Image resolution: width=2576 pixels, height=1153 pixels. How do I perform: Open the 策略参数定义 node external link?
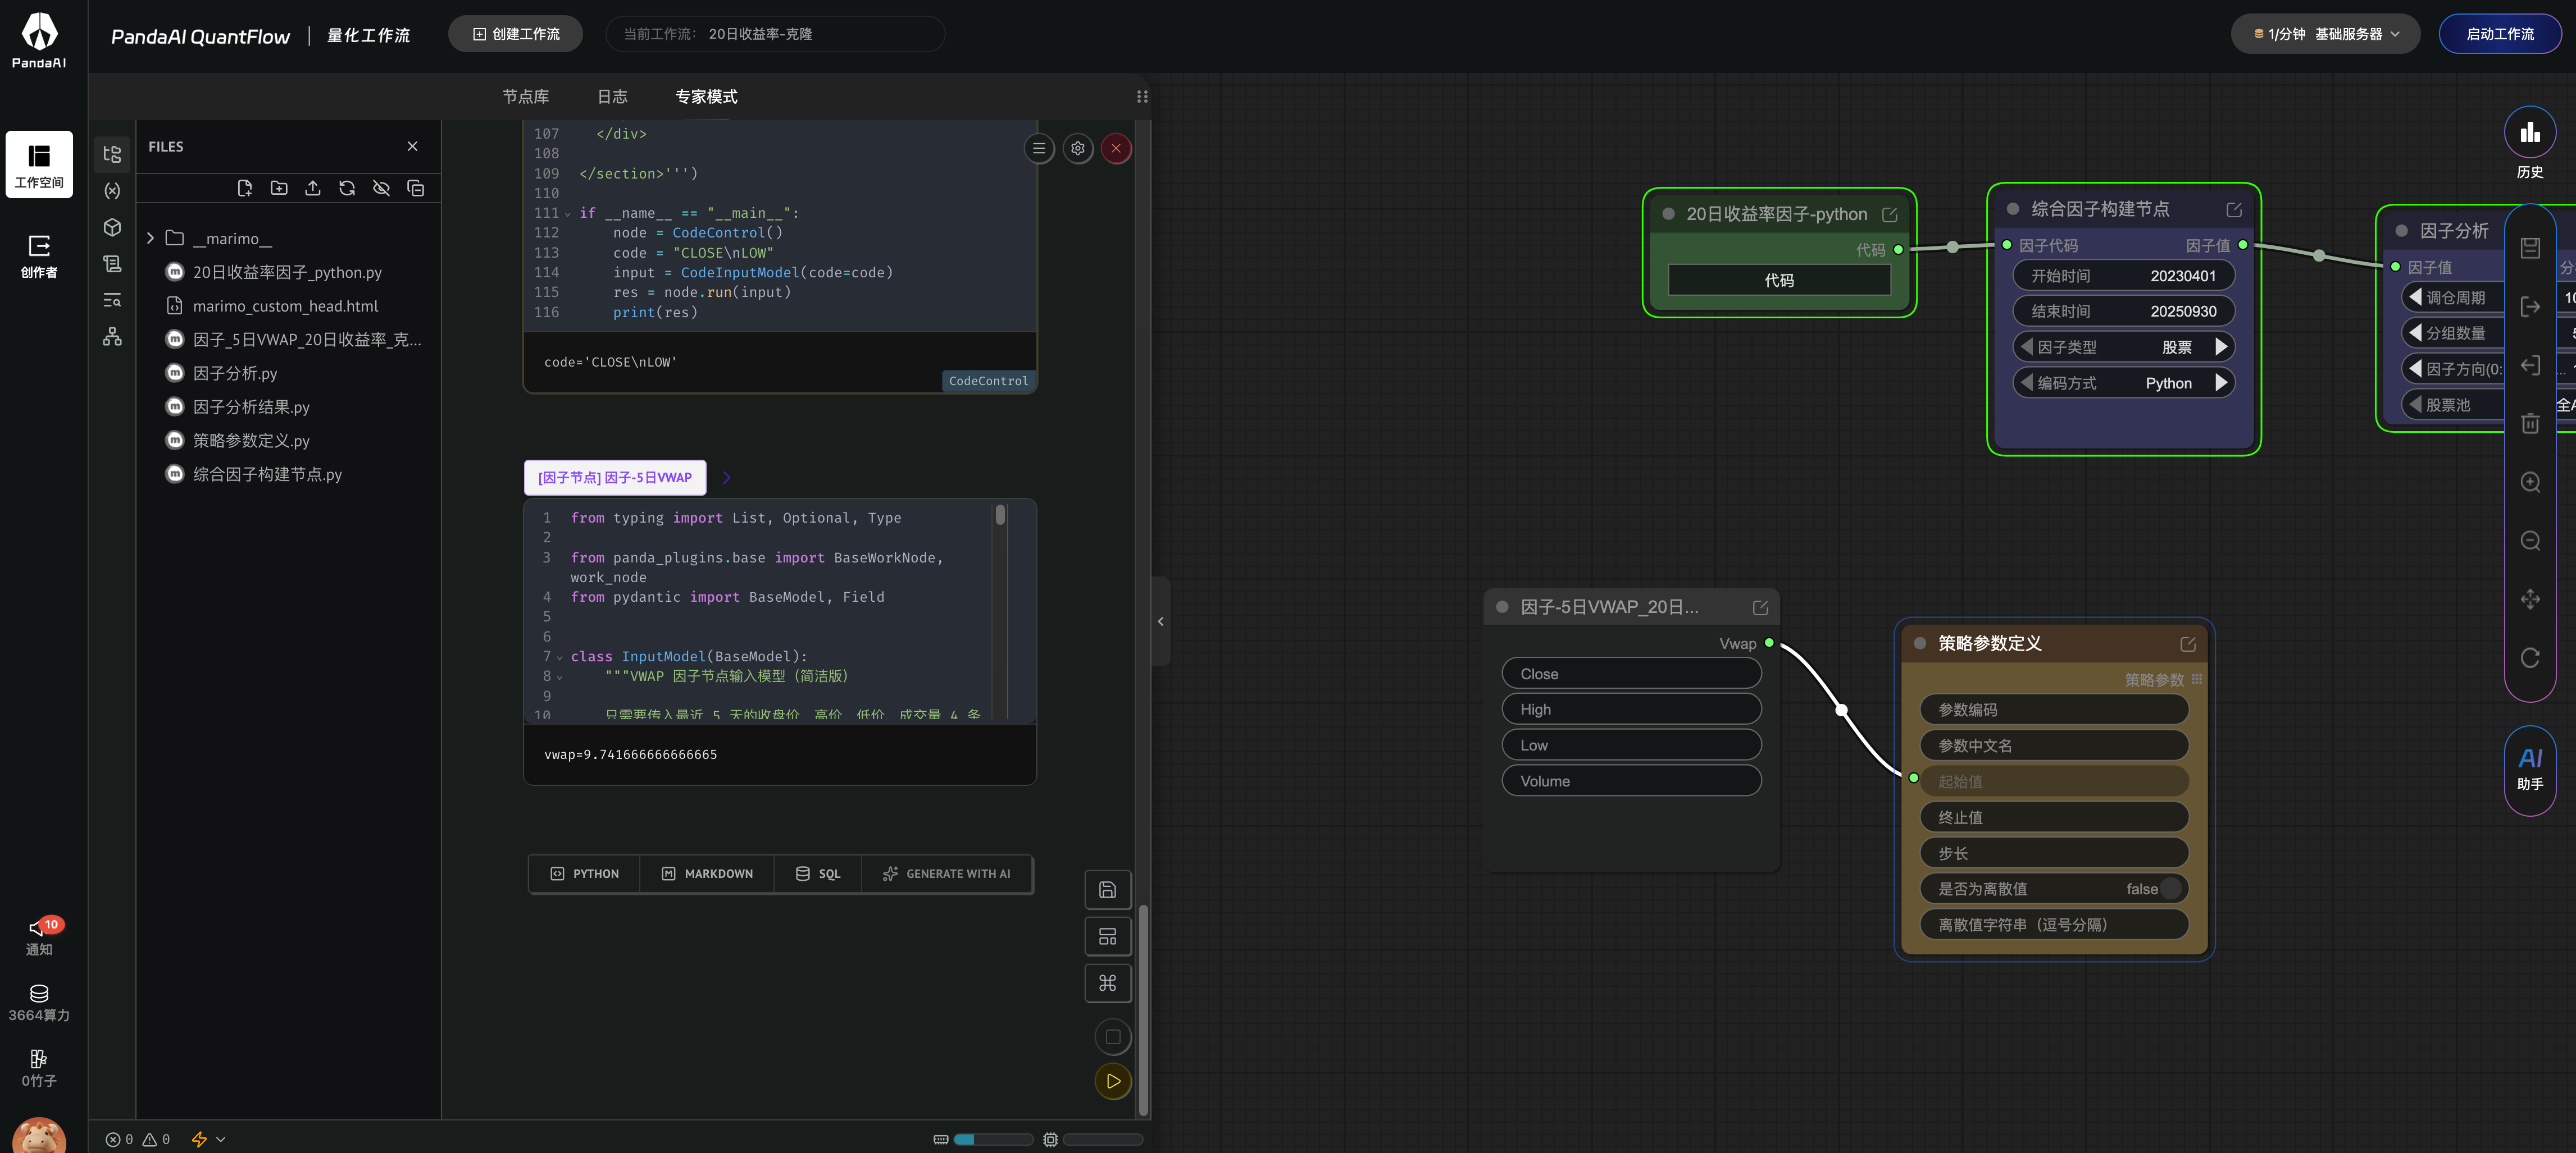point(2188,644)
